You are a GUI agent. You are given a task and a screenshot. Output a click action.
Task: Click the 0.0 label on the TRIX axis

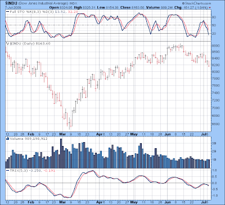[215, 183]
